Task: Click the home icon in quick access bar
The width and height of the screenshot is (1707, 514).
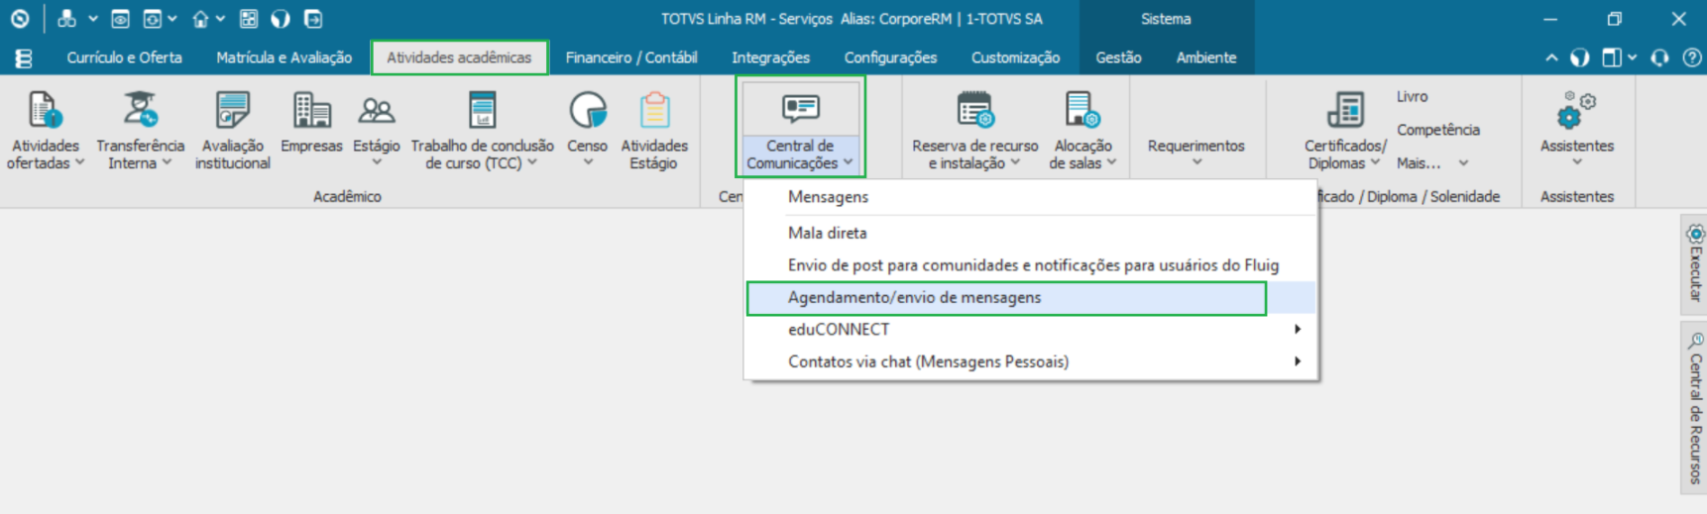Action: coord(201,19)
